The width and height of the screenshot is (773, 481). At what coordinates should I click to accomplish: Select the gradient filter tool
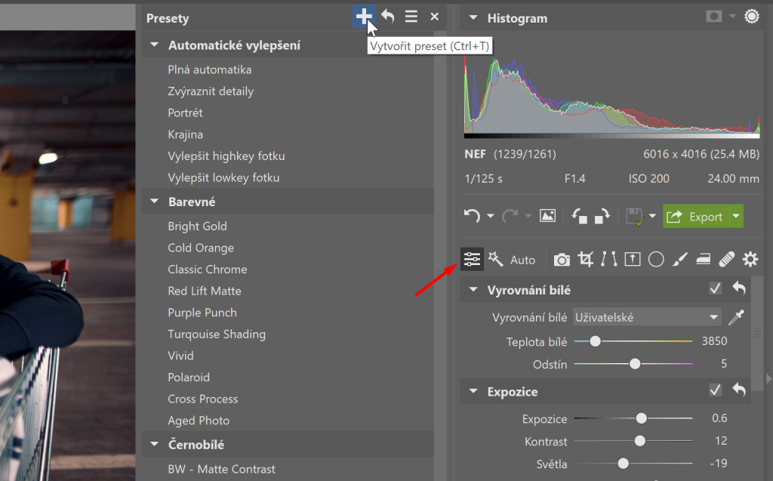click(703, 259)
